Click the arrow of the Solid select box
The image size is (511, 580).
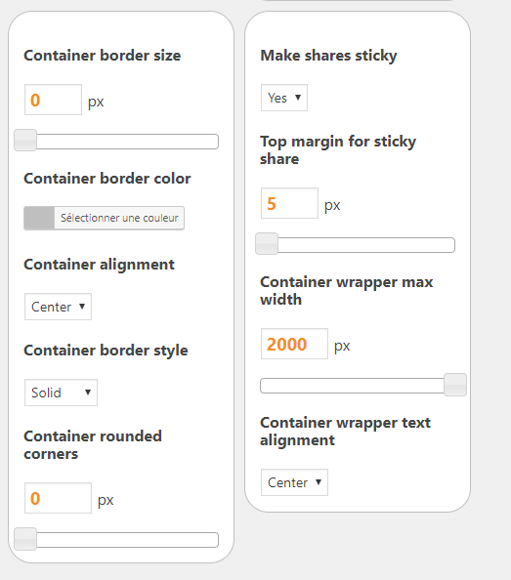[x=88, y=393]
